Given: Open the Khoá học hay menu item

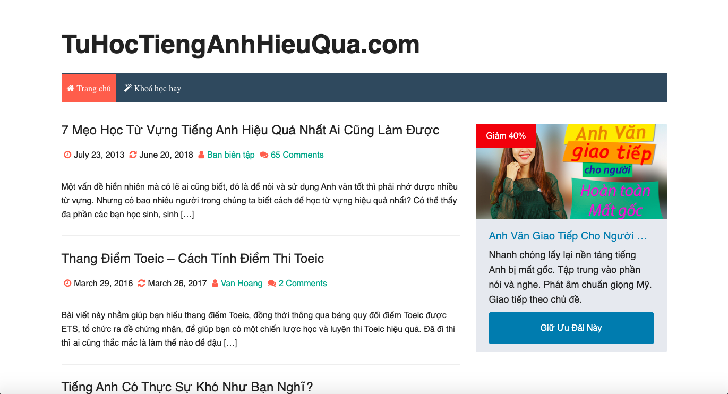Looking at the screenshot, I should point(152,88).
